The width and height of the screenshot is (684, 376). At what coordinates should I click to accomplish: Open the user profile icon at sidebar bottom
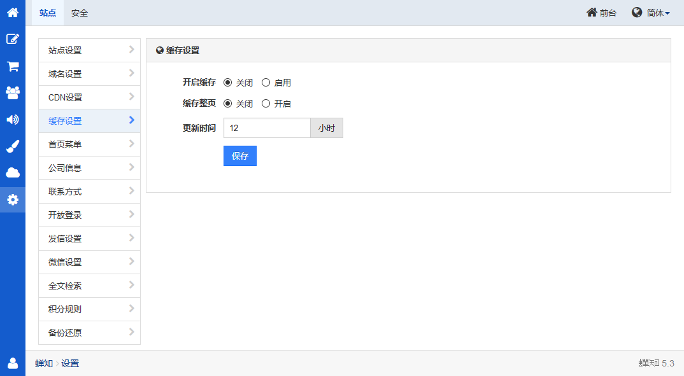point(13,363)
